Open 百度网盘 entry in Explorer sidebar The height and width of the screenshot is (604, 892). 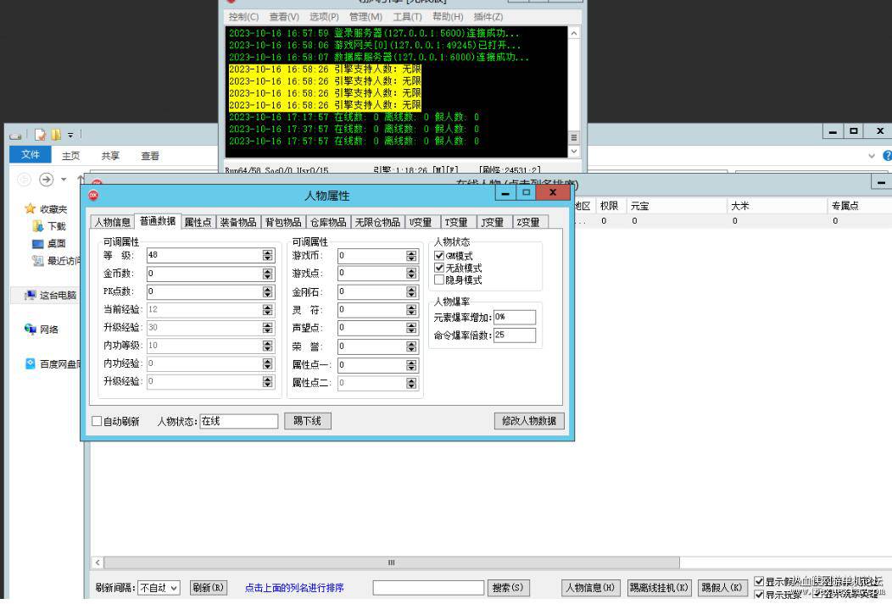tap(53, 363)
